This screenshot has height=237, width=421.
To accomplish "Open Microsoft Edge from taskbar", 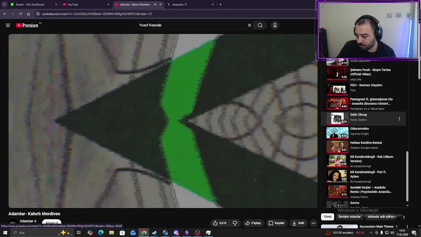I will [101, 233].
